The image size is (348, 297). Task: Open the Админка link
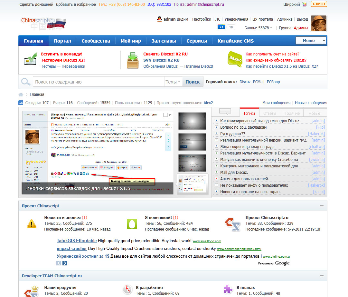(285, 19)
